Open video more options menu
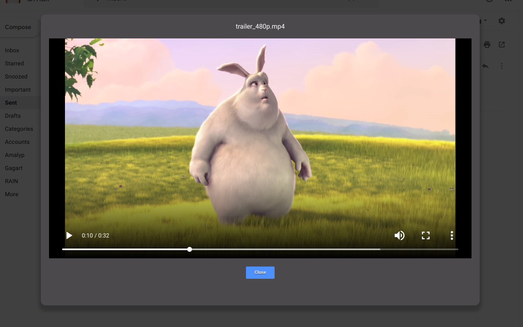This screenshot has width=523, height=327. pos(451,235)
